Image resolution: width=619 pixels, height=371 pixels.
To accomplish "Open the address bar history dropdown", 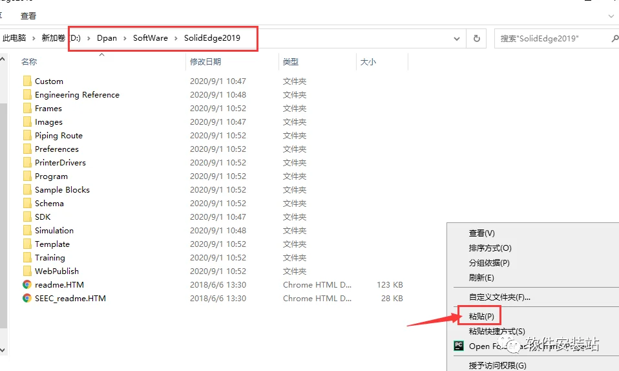I will point(457,39).
